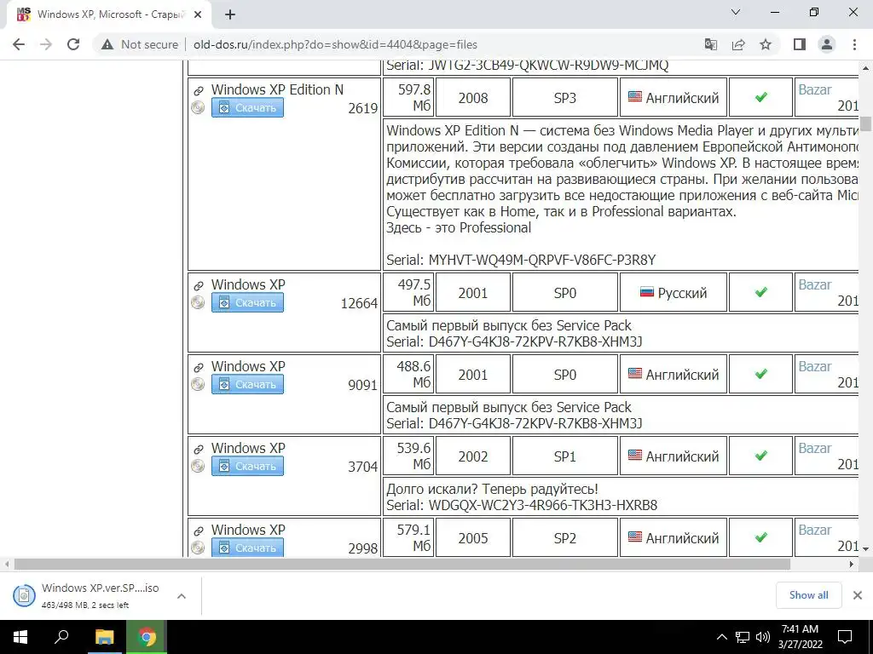This screenshot has height=654, width=873.
Task: Open the tab search chevron
Action: pos(736,12)
